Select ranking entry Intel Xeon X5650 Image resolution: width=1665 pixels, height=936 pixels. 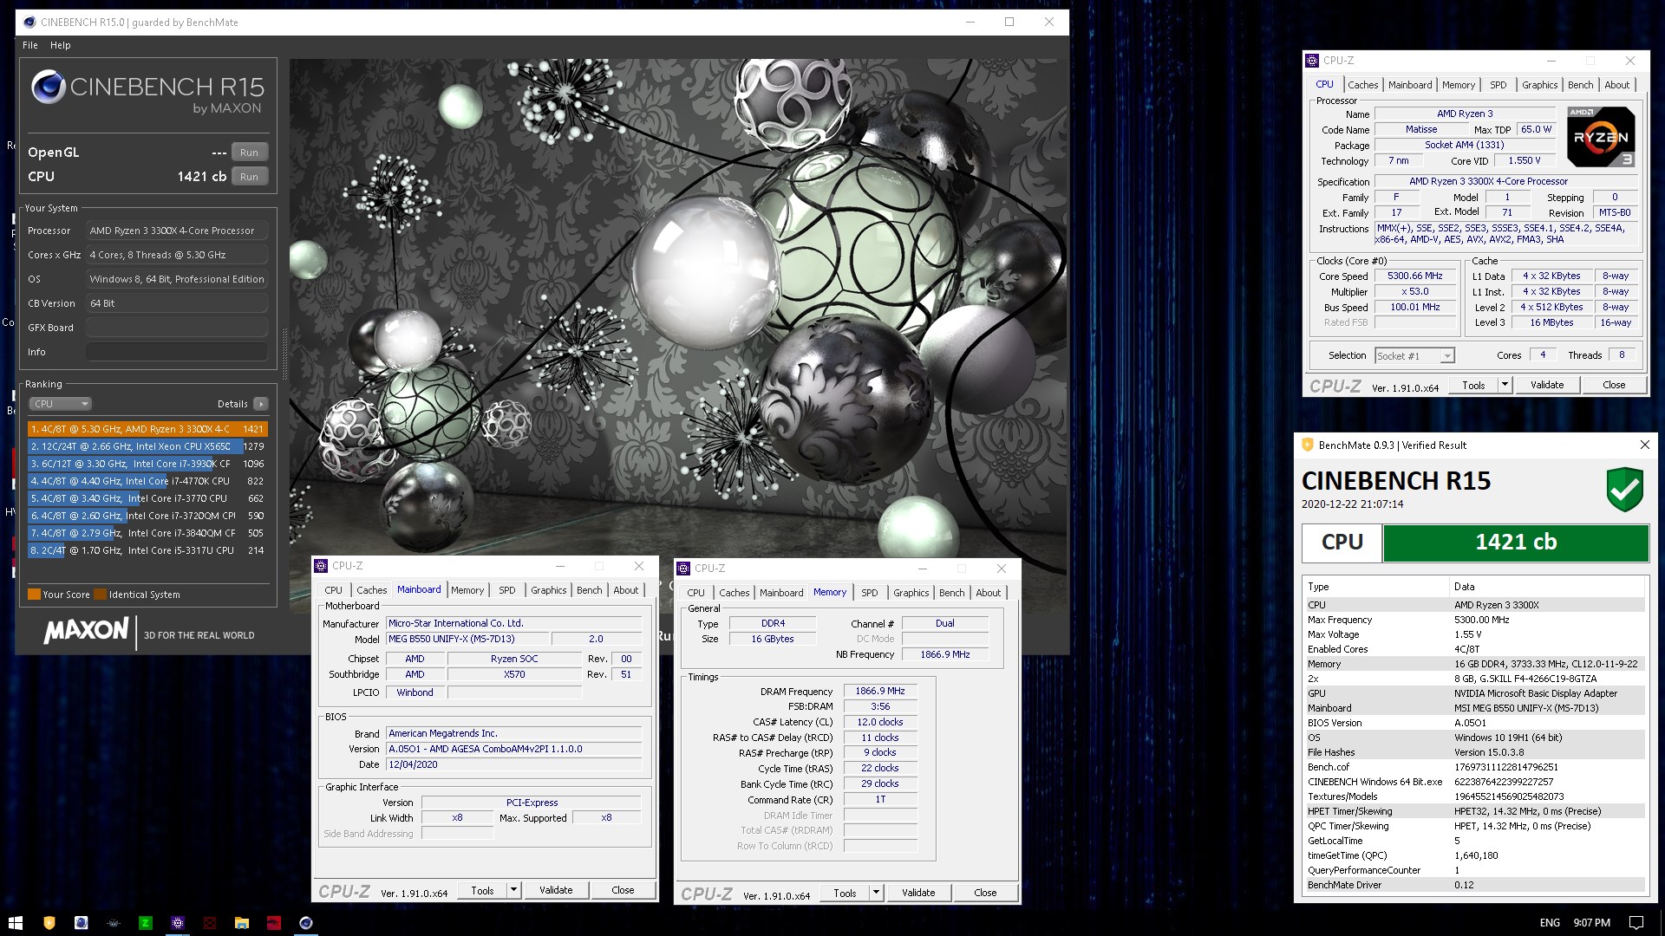click(147, 446)
